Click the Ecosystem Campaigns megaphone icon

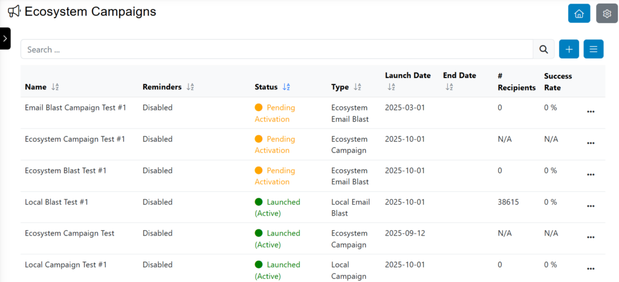point(14,11)
